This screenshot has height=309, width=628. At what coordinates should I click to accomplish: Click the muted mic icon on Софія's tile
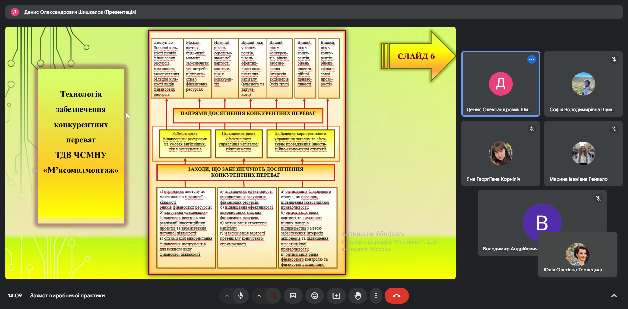[614, 59]
